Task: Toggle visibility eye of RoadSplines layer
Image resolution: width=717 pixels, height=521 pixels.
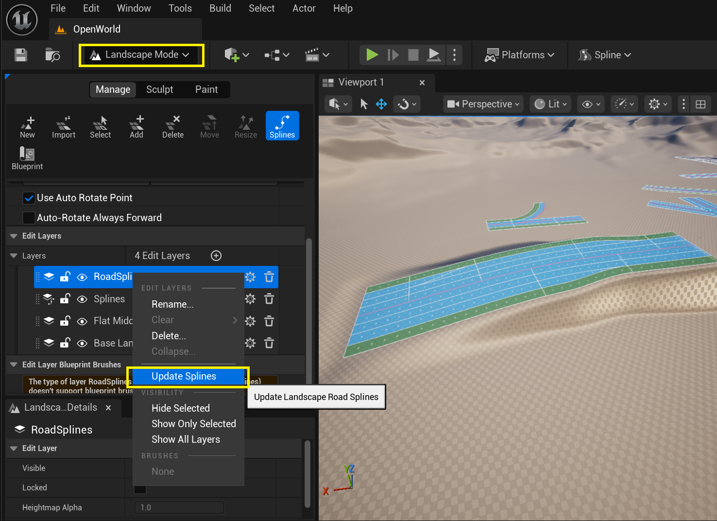Action: (x=82, y=277)
